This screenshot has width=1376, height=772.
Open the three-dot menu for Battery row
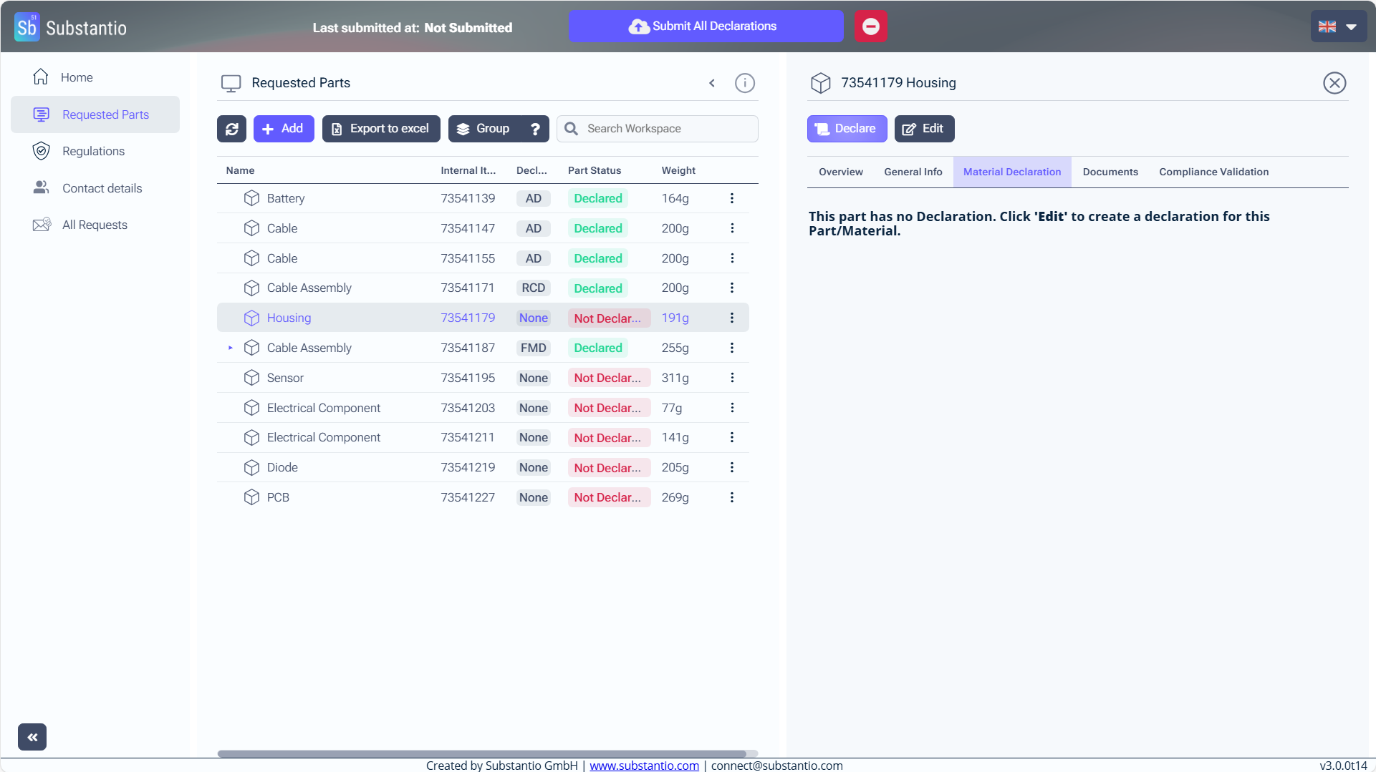(x=731, y=198)
